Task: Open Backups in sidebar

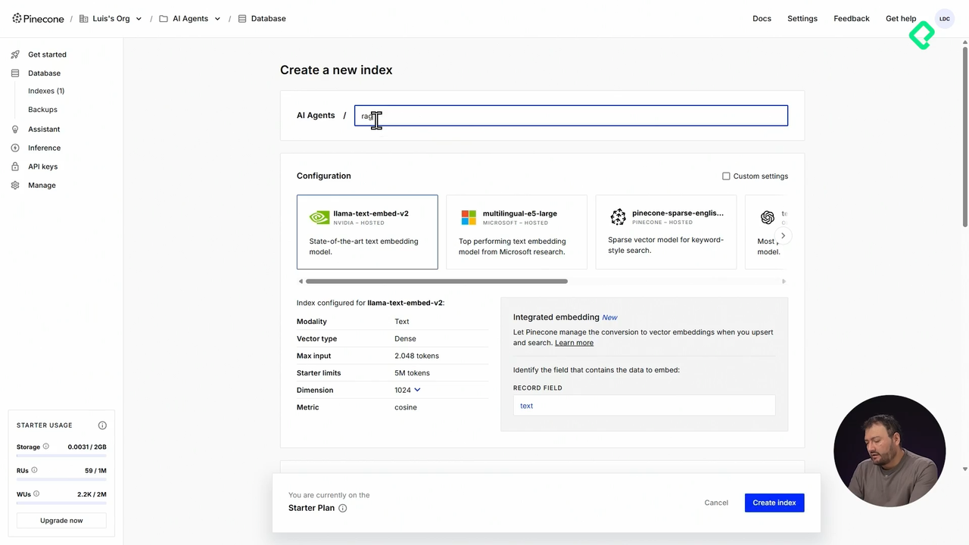Action: pyautogui.click(x=42, y=110)
